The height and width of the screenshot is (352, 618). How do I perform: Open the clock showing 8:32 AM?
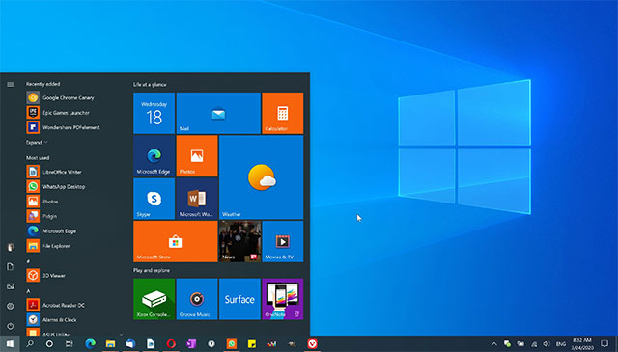pyautogui.click(x=582, y=343)
